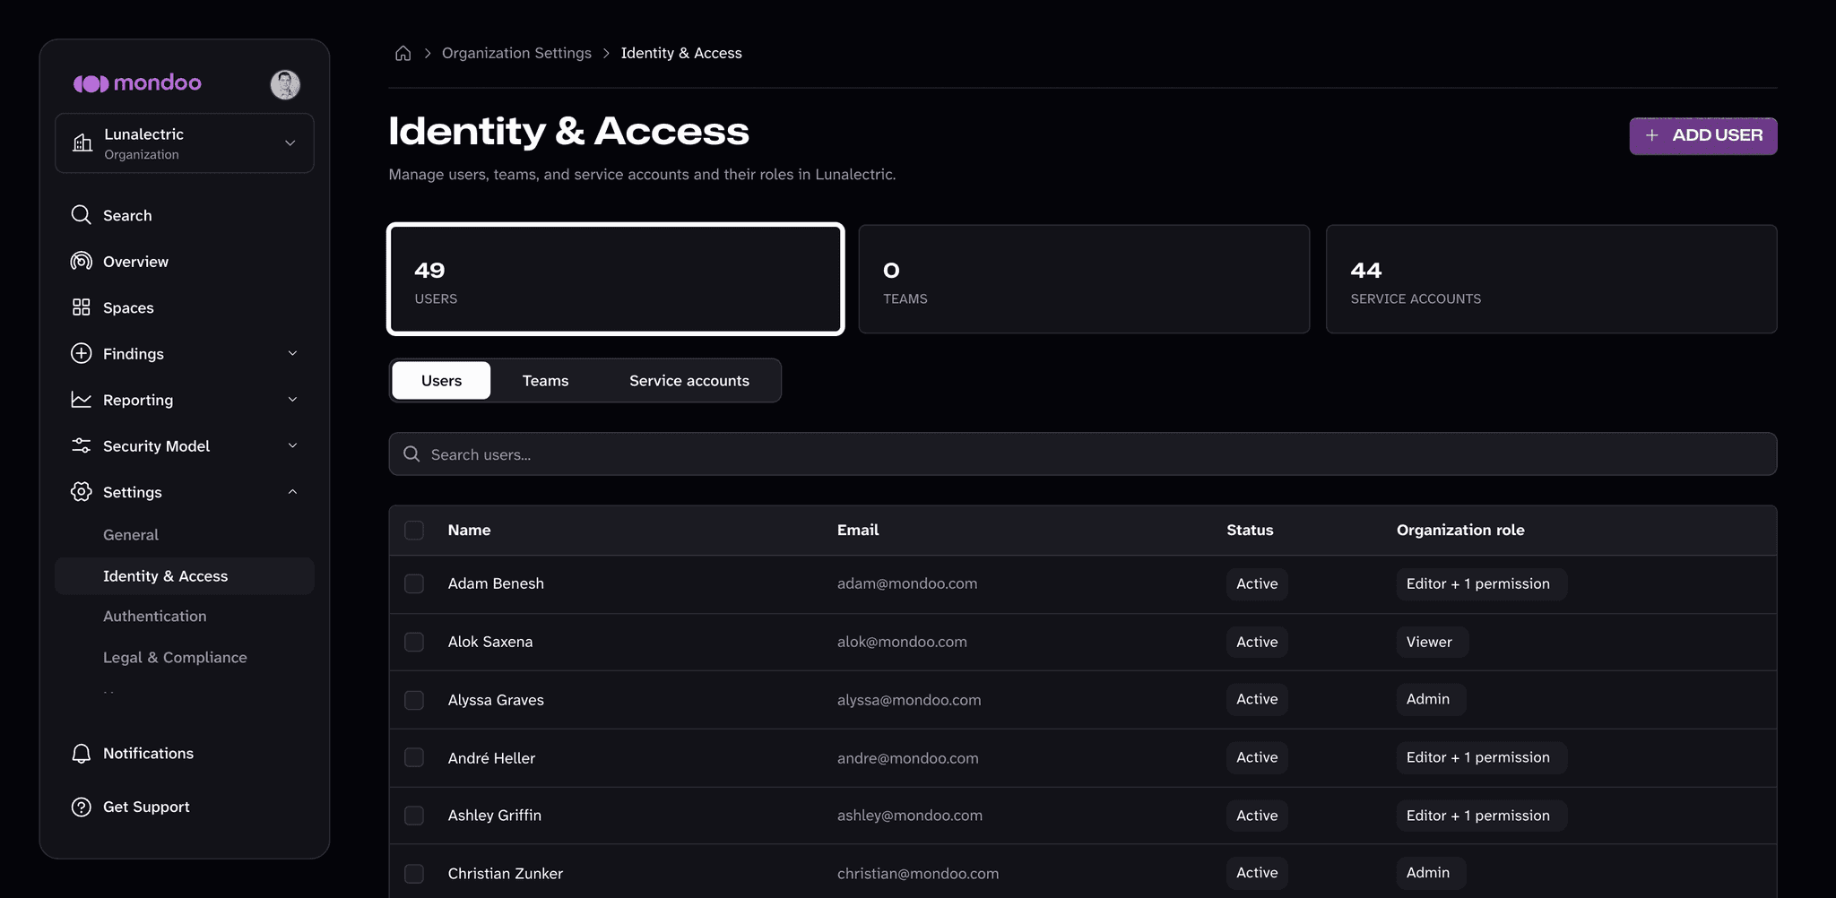Open Christian Zunker's Admin role
The width and height of the screenshot is (1836, 898).
pyautogui.click(x=1431, y=873)
